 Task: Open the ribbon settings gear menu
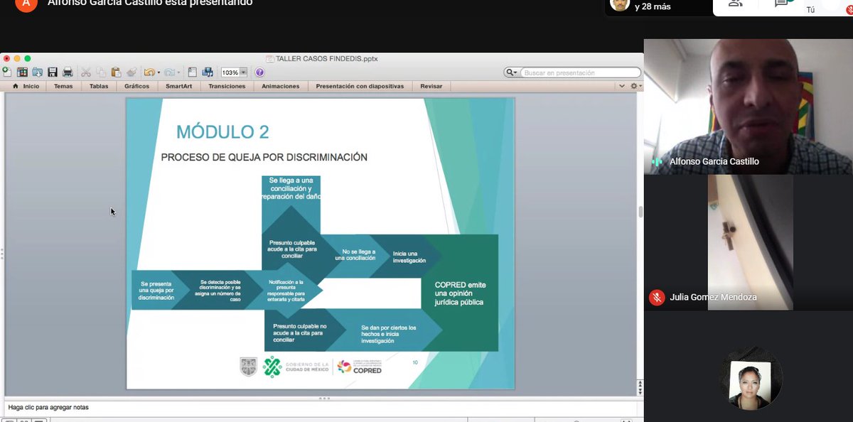coord(633,85)
